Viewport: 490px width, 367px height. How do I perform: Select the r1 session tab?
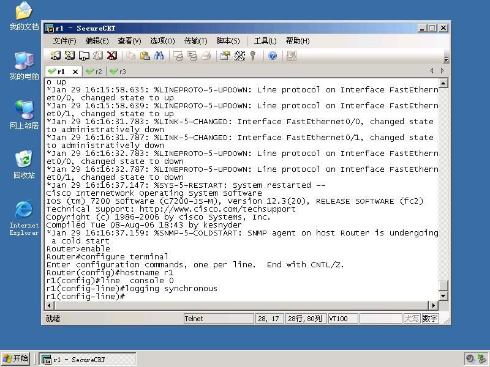coord(60,72)
